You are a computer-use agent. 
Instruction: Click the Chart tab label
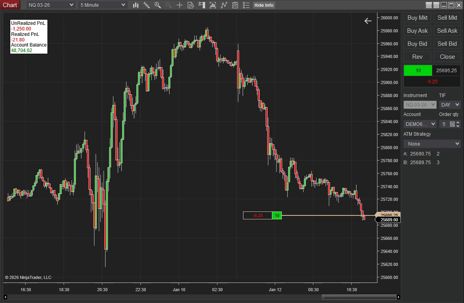(10, 5)
